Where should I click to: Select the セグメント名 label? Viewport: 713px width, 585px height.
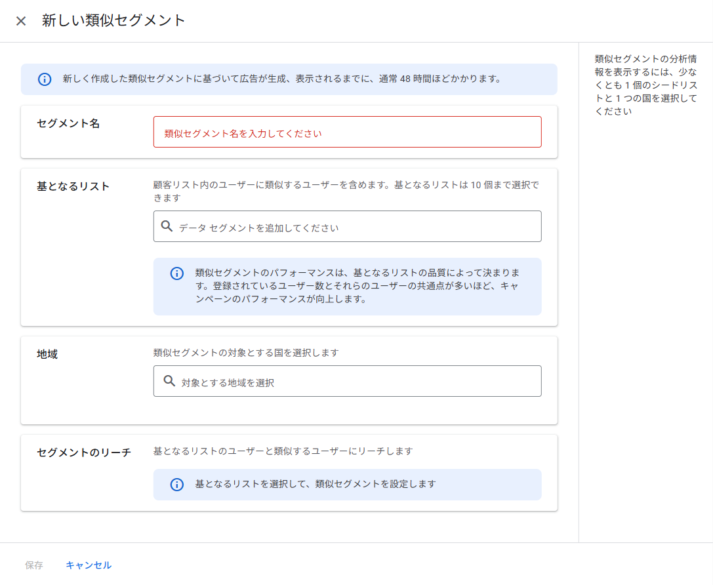coord(68,124)
